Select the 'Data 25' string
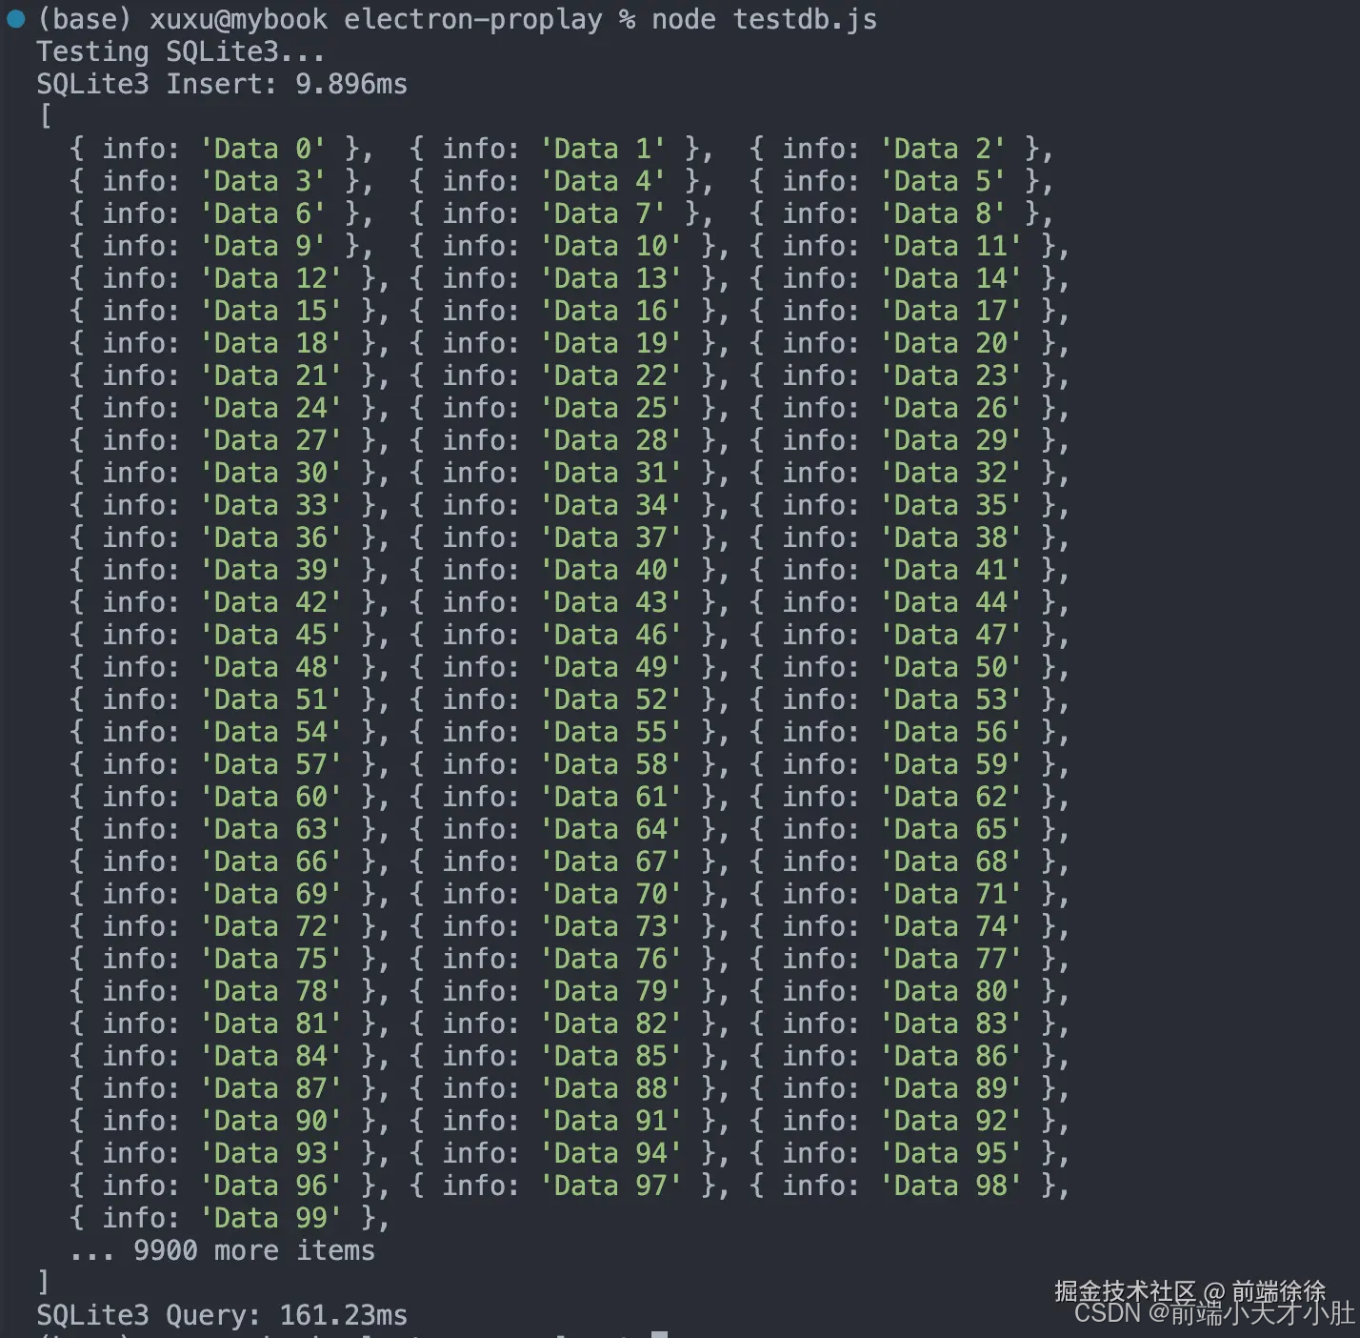The image size is (1360, 1338). coord(611,408)
